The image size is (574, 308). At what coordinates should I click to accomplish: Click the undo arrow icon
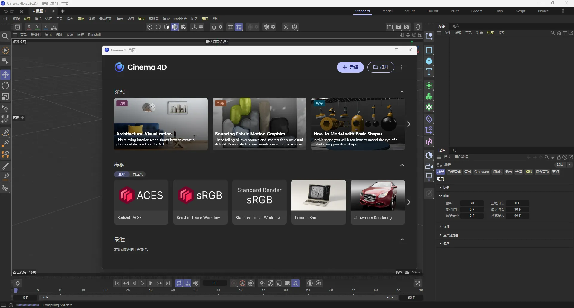coord(6,11)
